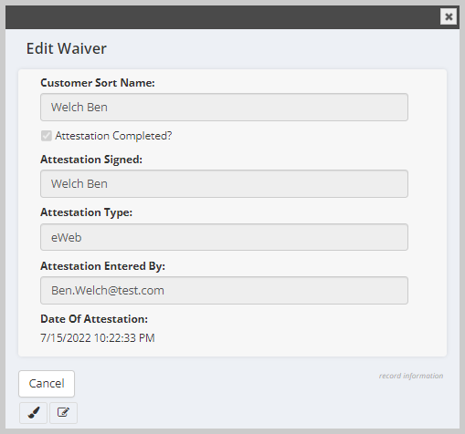This screenshot has height=434, width=465.
Task: Click the Customer Sort Name field
Action: pos(224,107)
